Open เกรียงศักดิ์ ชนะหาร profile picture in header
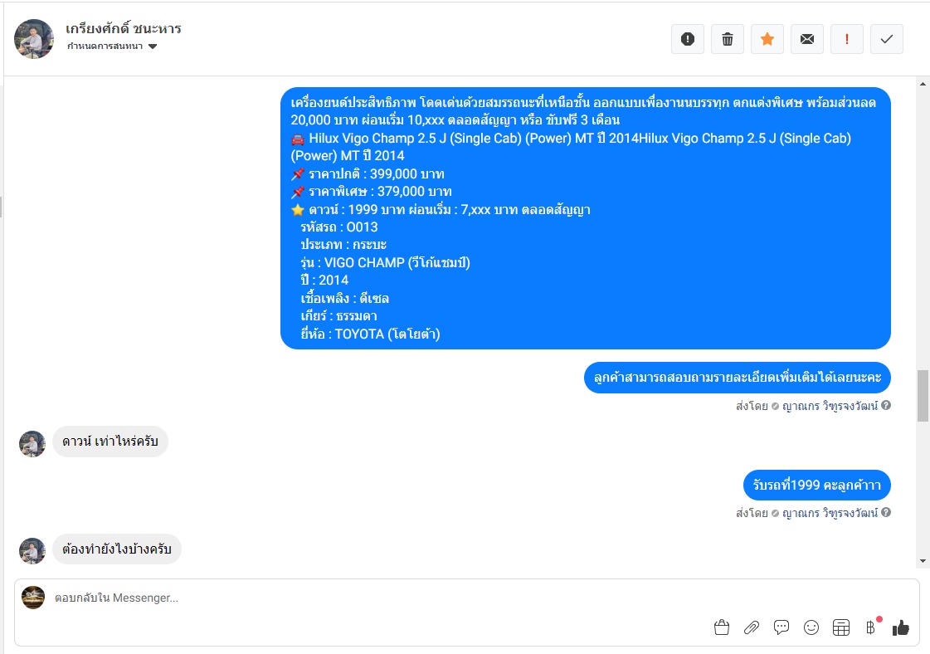Screen dimensions: 930x654 click(34, 39)
